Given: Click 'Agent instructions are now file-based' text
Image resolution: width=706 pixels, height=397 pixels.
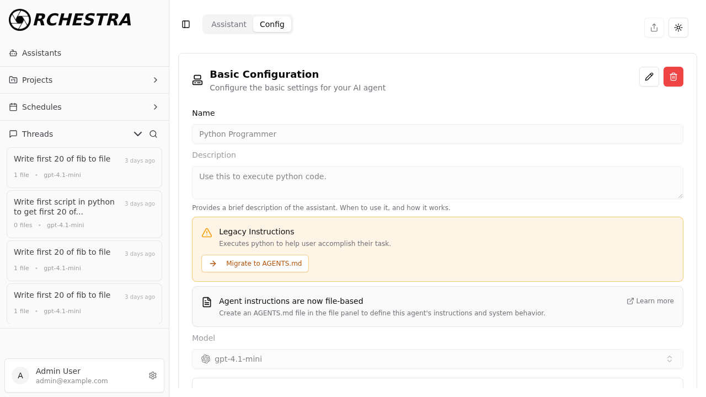Looking at the screenshot, I should [291, 301].
